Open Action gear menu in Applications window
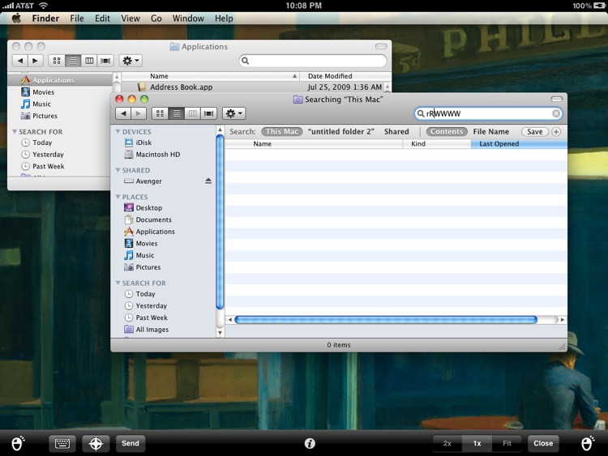Screen dimensions: 608x456 [131, 61]
